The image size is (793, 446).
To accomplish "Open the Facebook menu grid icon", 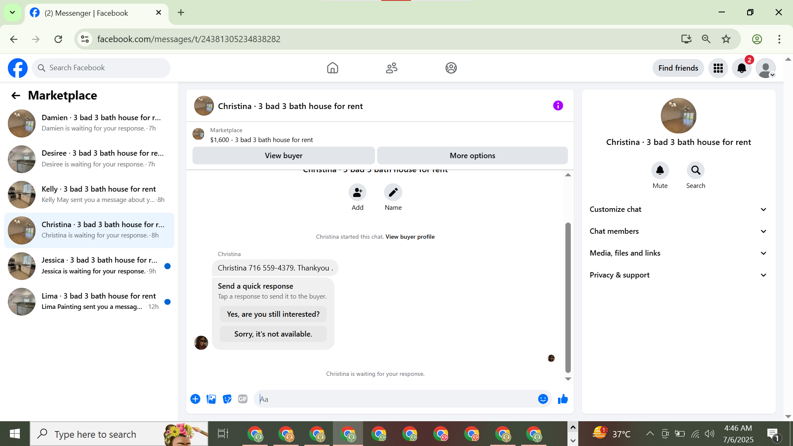I will point(718,68).
